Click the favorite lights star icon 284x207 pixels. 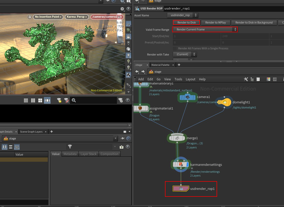[x=60, y=100]
